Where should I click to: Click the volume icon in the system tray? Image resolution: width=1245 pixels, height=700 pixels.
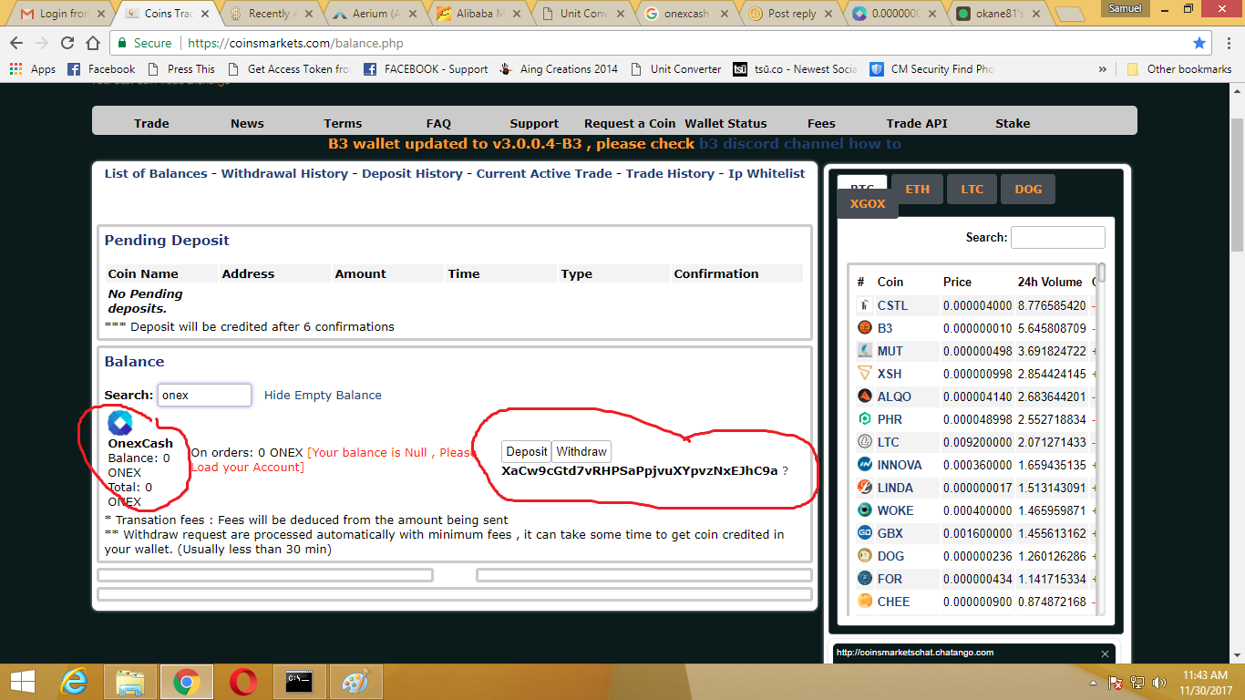1160,682
